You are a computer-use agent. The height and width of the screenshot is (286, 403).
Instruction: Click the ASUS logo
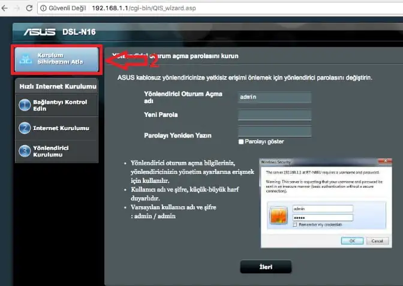(x=40, y=32)
